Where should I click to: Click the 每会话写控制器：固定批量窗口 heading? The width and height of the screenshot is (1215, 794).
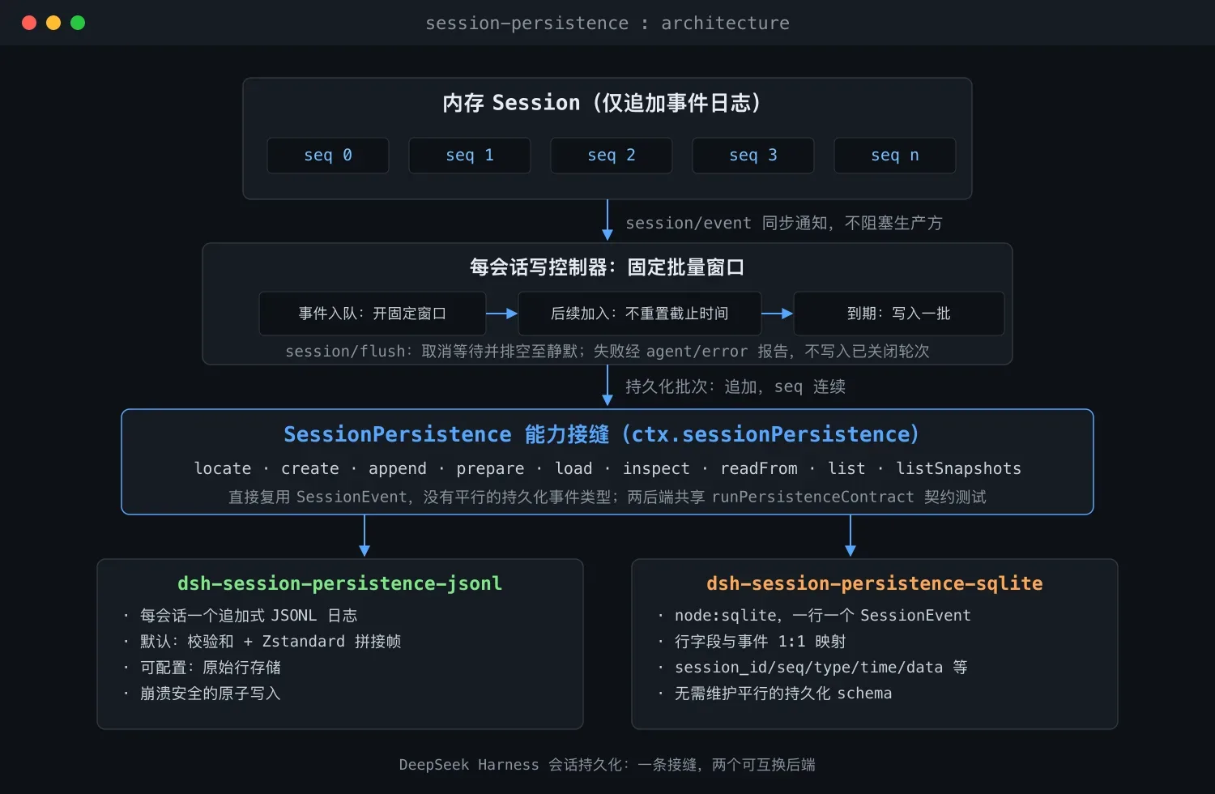pyautogui.click(x=607, y=267)
